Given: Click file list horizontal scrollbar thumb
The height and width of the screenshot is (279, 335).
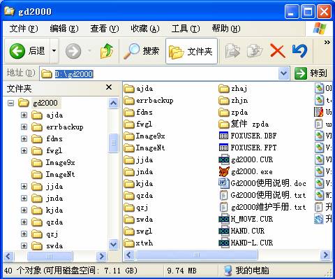Looking at the screenshot, I should click(x=197, y=255).
